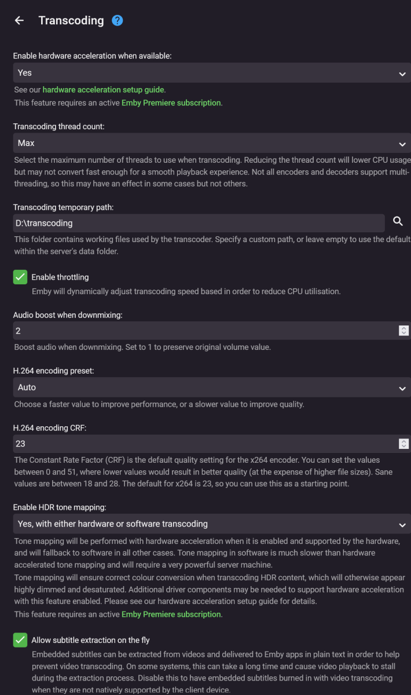Click the Transcoding temporary path text field

(199, 223)
